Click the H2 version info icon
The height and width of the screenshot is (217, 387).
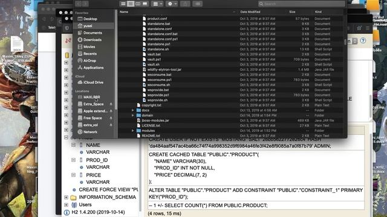click(x=67, y=213)
